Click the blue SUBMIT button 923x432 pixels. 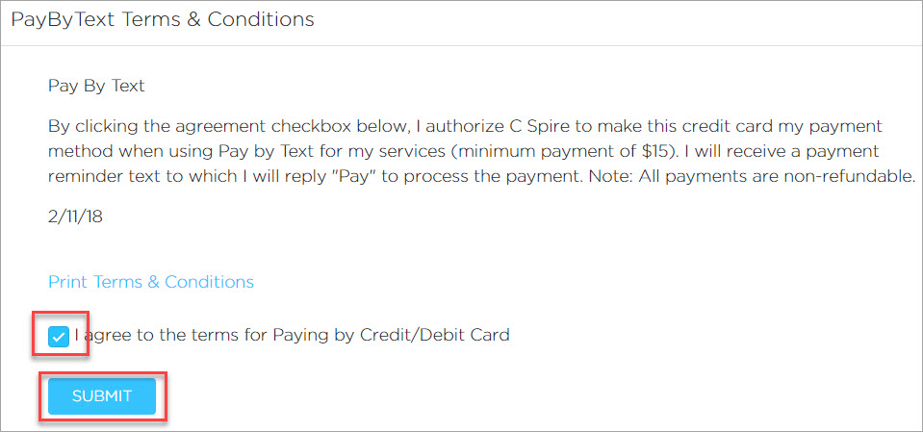pyautogui.click(x=101, y=395)
